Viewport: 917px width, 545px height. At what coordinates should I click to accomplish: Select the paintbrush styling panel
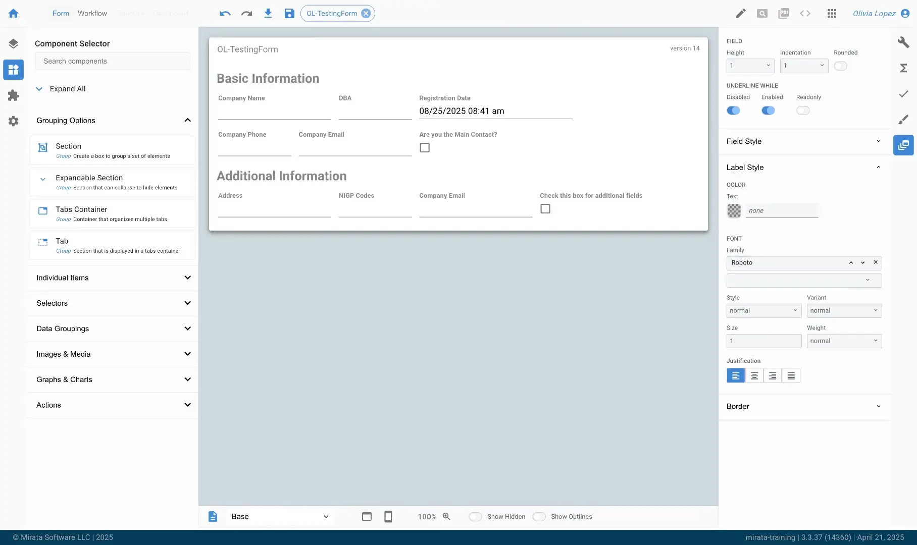pyautogui.click(x=903, y=120)
